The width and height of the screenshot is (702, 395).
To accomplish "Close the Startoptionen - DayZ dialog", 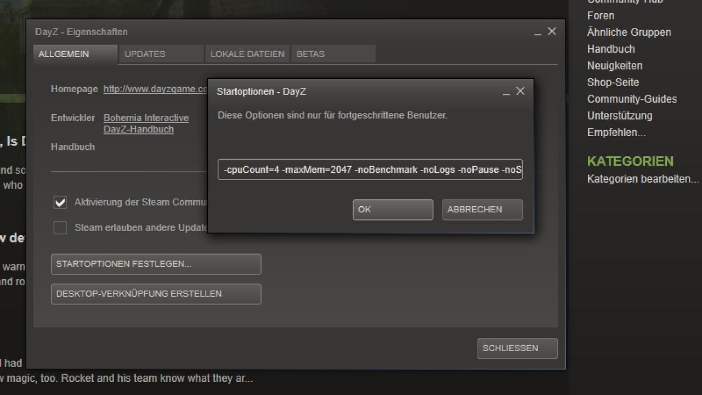I will [520, 91].
